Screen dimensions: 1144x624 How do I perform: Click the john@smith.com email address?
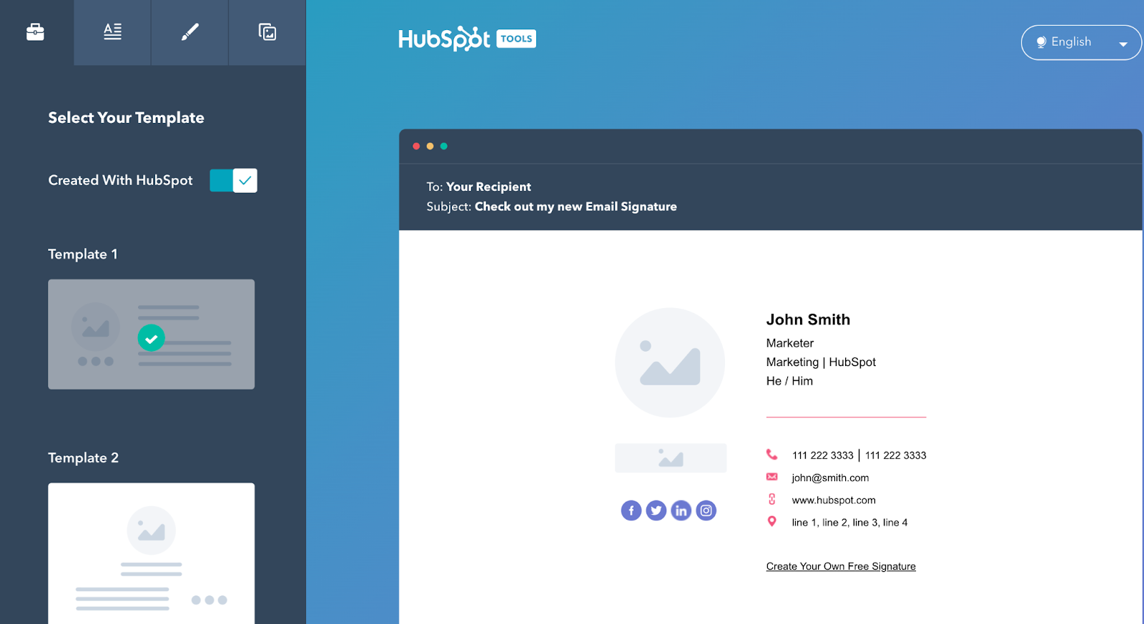(x=830, y=477)
